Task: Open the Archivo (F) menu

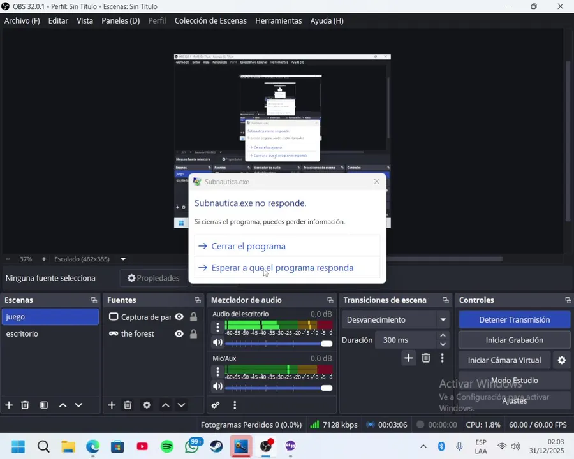Action: (x=22, y=21)
